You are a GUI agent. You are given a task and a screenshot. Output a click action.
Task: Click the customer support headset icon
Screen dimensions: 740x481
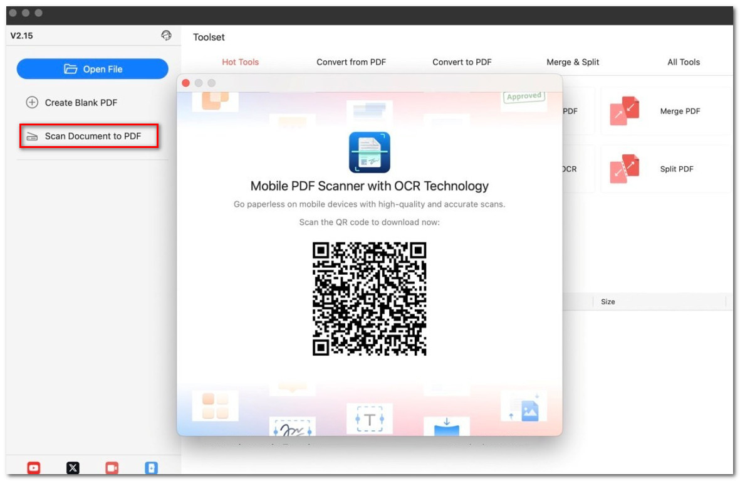click(x=166, y=36)
